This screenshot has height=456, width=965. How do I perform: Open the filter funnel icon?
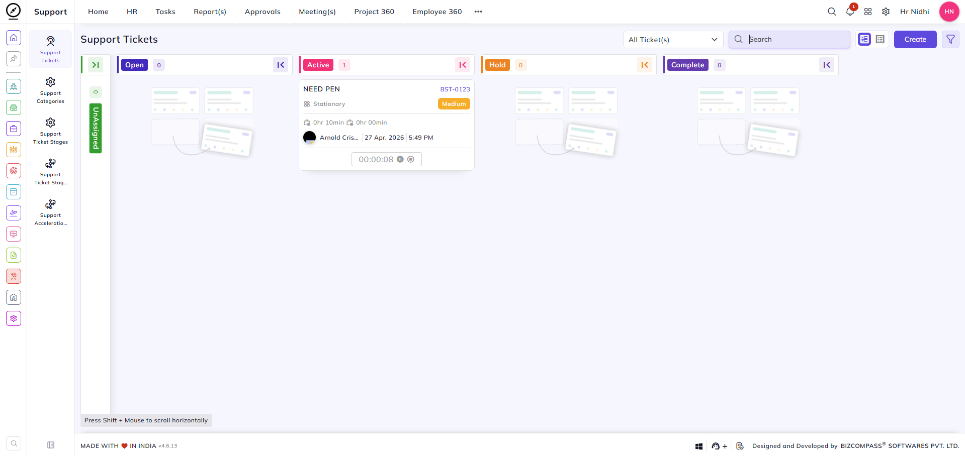[950, 39]
